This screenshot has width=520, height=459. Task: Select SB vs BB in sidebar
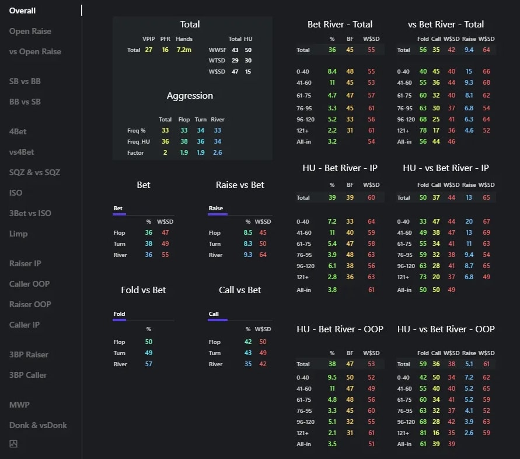coord(25,81)
